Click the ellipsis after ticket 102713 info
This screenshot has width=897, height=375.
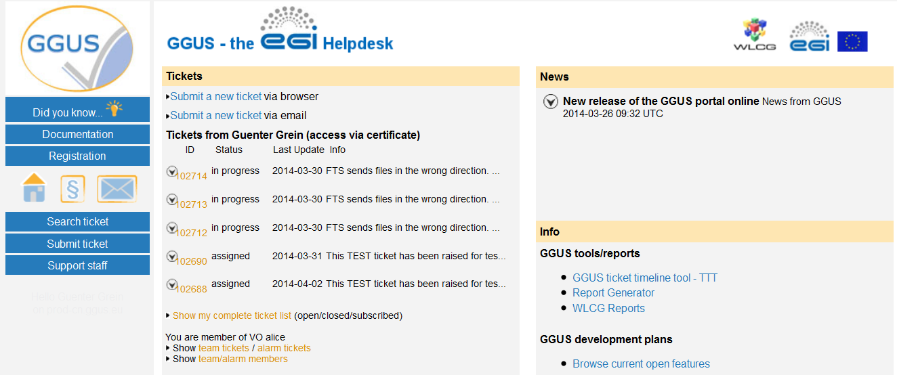coord(496,200)
